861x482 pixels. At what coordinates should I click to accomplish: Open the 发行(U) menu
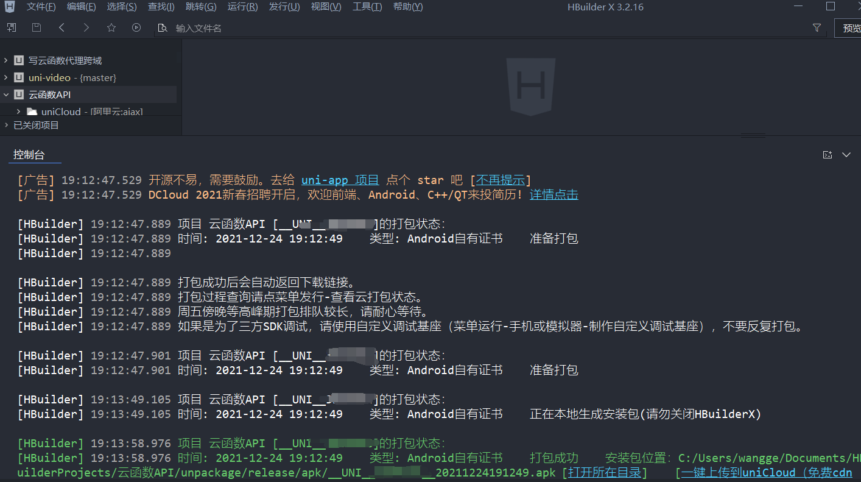click(x=284, y=7)
